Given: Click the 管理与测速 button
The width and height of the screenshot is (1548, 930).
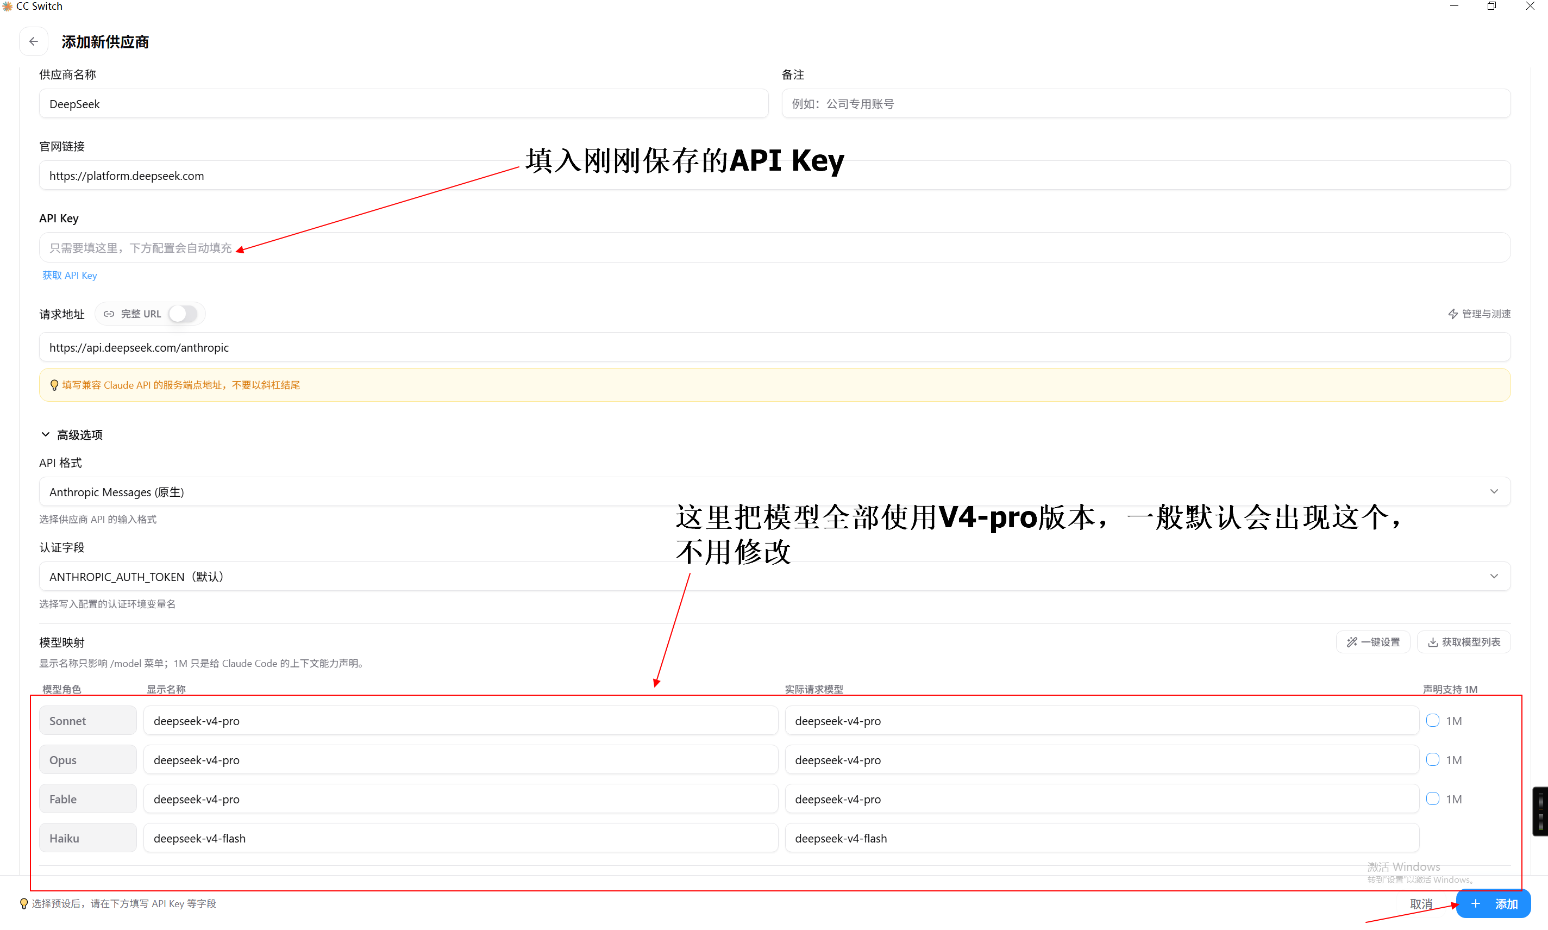Looking at the screenshot, I should pyautogui.click(x=1479, y=314).
